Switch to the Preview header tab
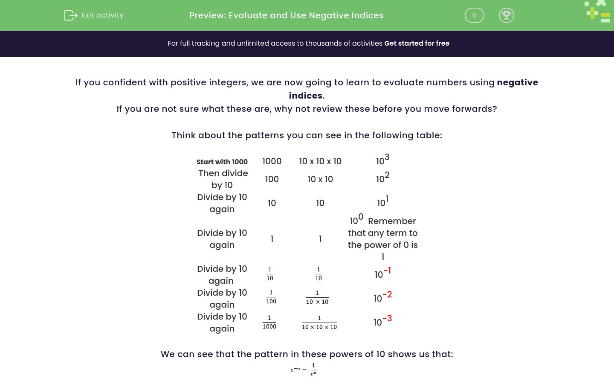 (x=286, y=15)
